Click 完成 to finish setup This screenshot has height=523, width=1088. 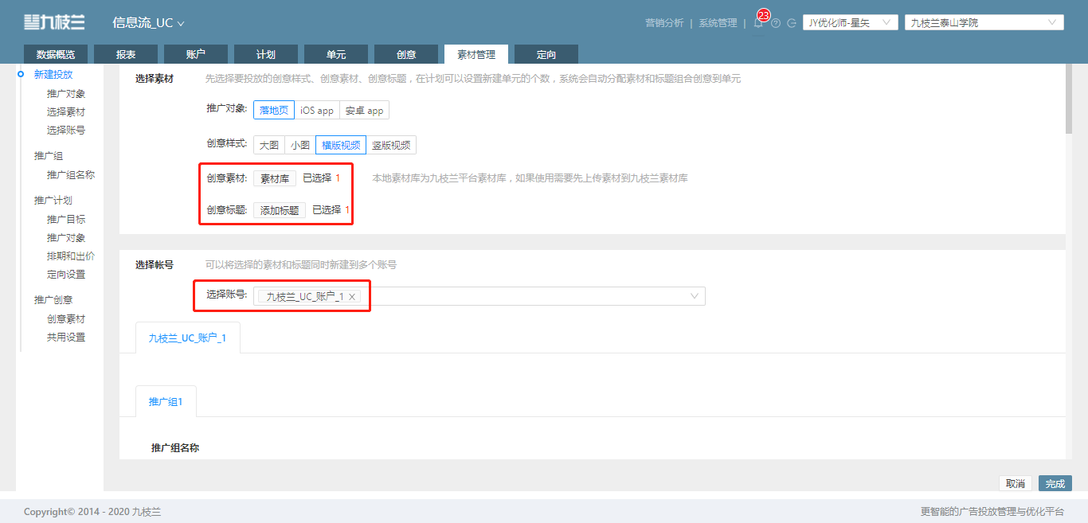1055,483
